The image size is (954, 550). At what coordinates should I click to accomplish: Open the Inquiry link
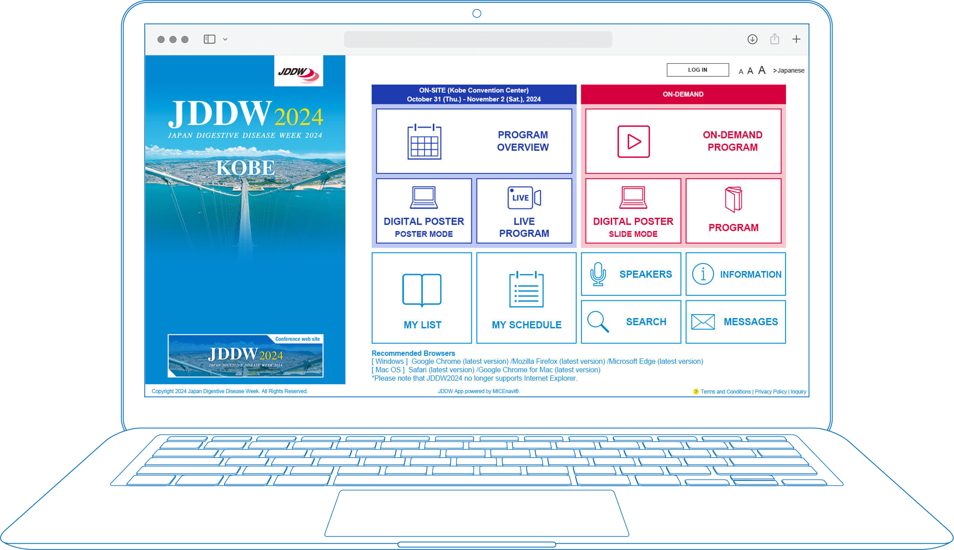click(798, 392)
